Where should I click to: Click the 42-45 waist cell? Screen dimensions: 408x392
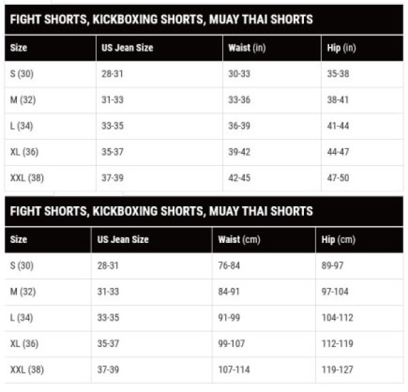point(239,178)
